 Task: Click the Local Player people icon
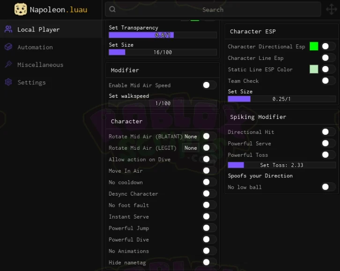[8, 29]
